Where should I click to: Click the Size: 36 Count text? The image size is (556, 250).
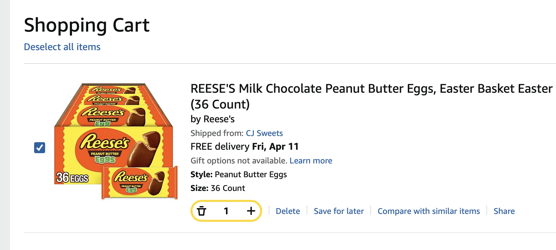[218, 188]
